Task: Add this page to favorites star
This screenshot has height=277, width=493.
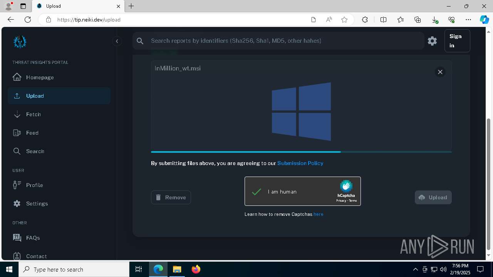Action: pos(344,20)
